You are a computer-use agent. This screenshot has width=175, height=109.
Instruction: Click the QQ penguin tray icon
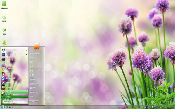point(158,107)
